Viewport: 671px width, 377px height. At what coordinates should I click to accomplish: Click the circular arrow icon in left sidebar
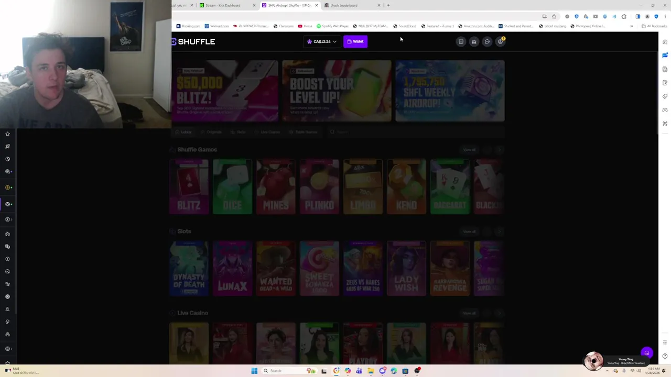[7, 272]
